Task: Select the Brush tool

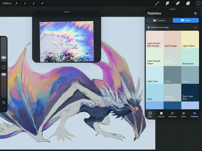Action: click(x=157, y=3)
